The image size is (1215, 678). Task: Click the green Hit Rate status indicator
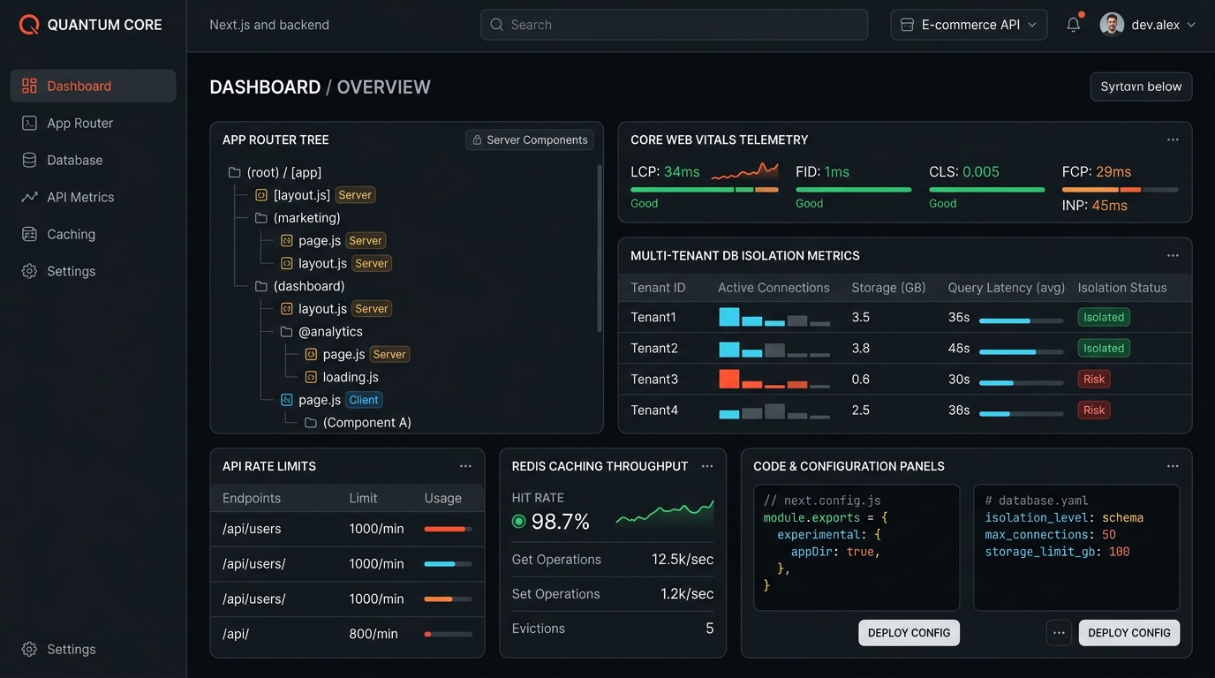point(519,522)
